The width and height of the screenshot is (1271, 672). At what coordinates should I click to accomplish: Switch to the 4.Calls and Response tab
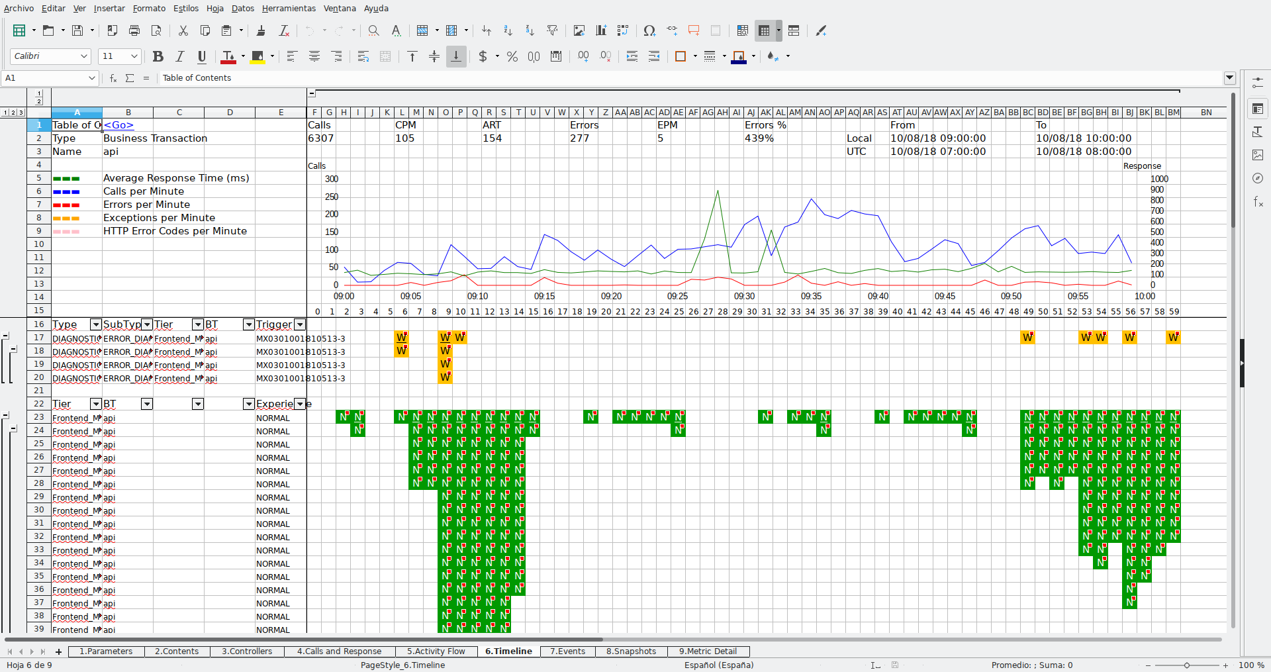[339, 651]
